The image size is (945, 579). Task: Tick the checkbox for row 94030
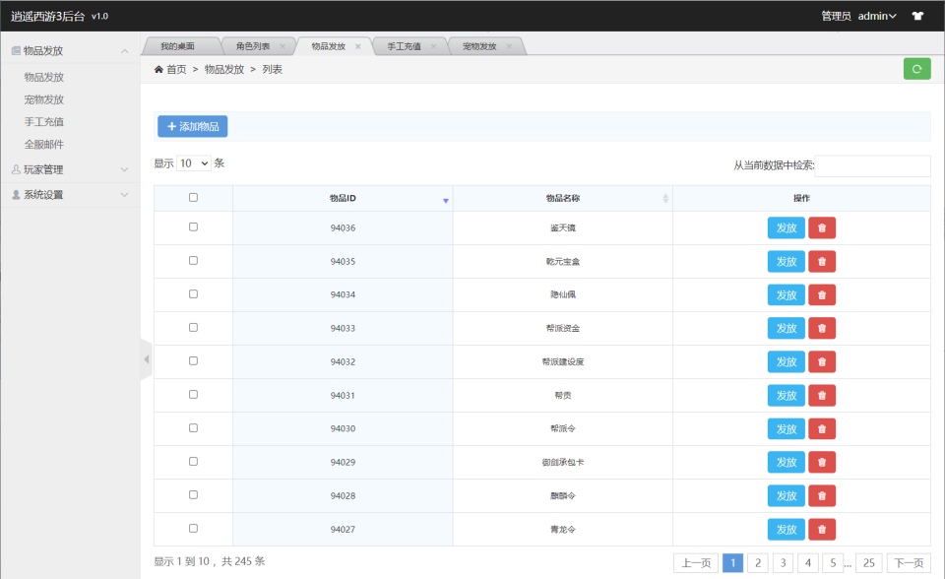coord(193,428)
